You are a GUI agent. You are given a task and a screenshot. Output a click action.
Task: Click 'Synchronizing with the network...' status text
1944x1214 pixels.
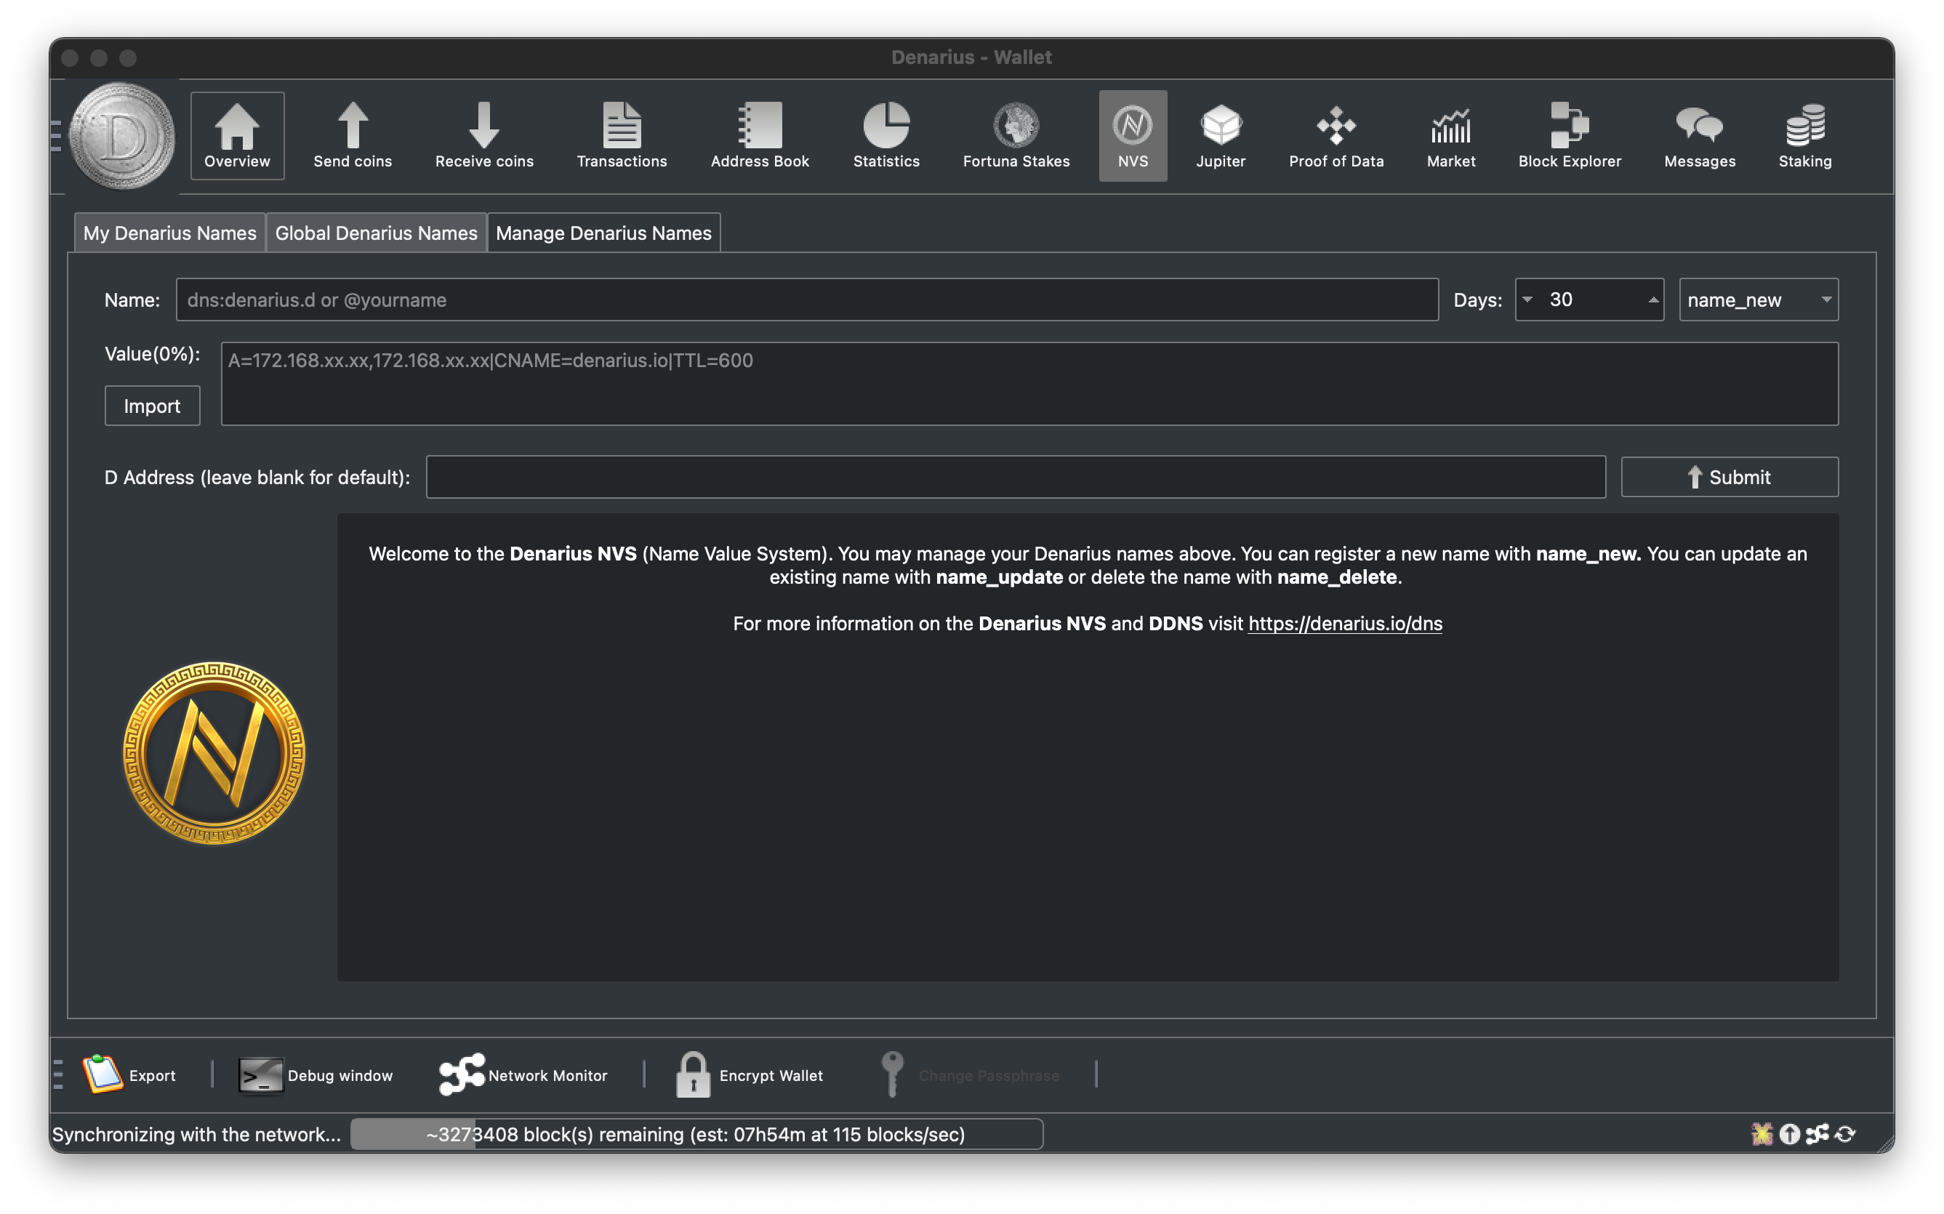point(196,1134)
